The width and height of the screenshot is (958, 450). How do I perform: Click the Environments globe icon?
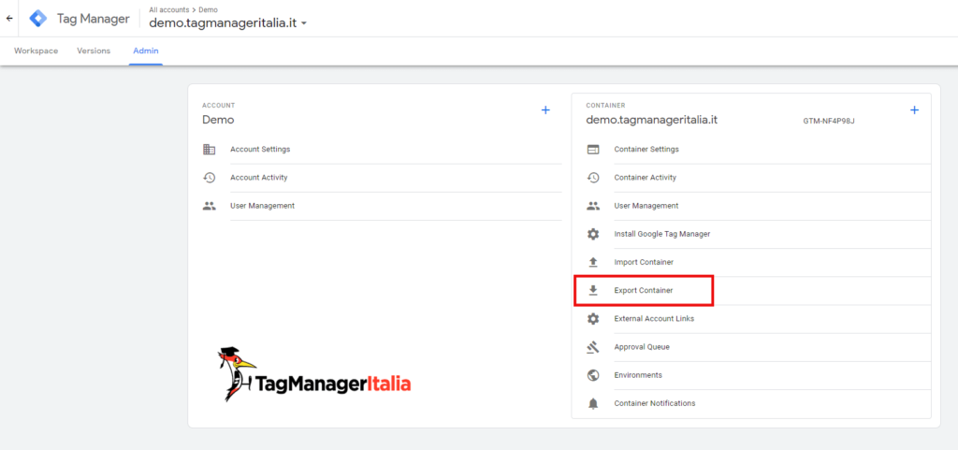[592, 375]
